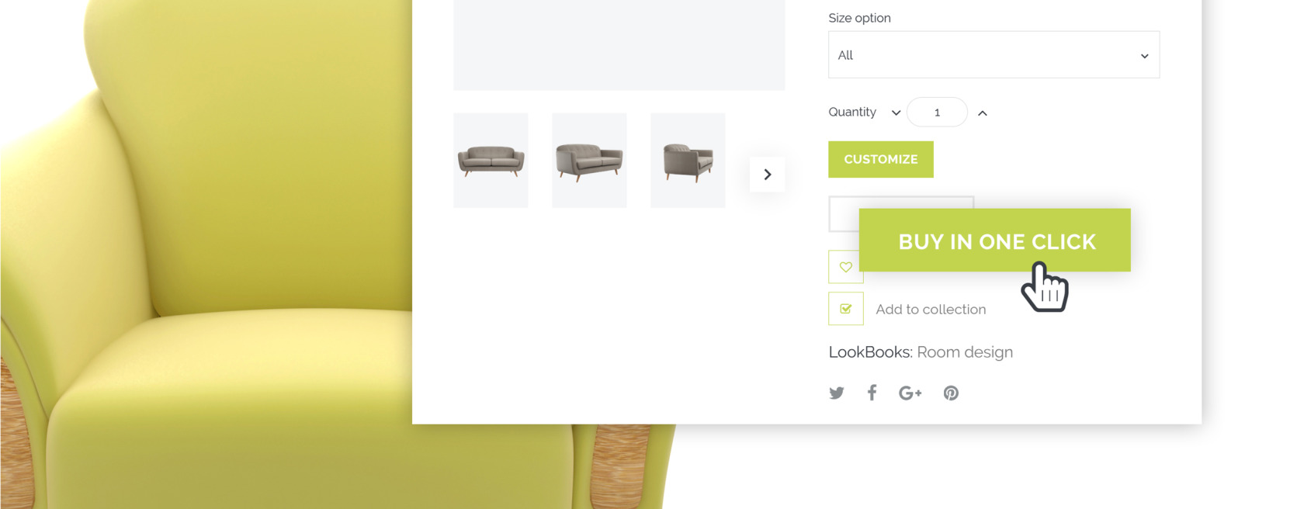This screenshot has height=509, width=1304.
Task: Share product on Twitter
Action: pos(836,393)
